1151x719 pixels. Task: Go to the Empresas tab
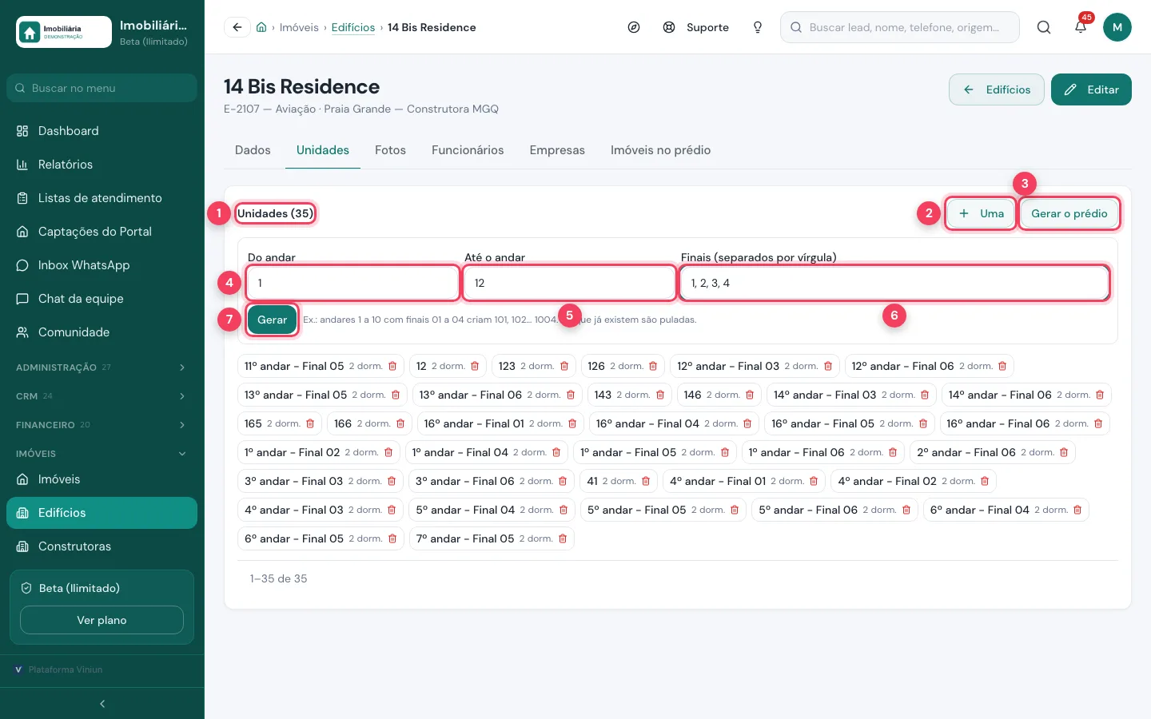click(557, 150)
